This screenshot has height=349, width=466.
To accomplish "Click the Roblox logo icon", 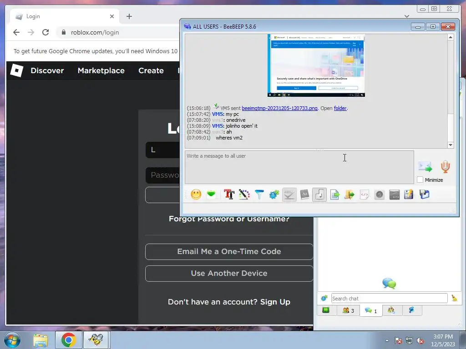I will click(x=17, y=70).
